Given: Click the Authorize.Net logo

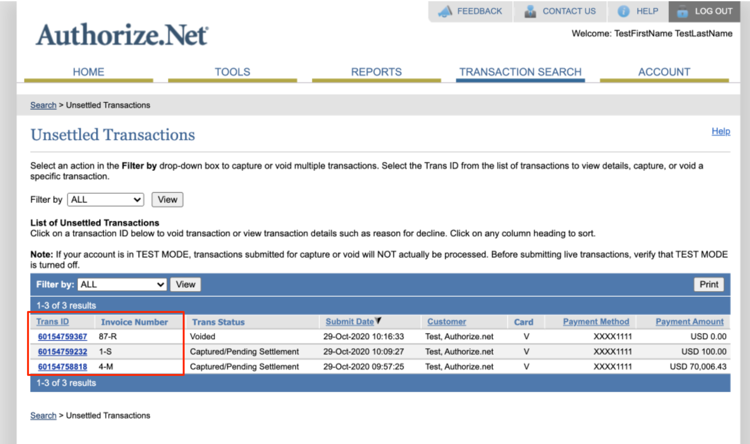Looking at the screenshot, I should [x=122, y=35].
